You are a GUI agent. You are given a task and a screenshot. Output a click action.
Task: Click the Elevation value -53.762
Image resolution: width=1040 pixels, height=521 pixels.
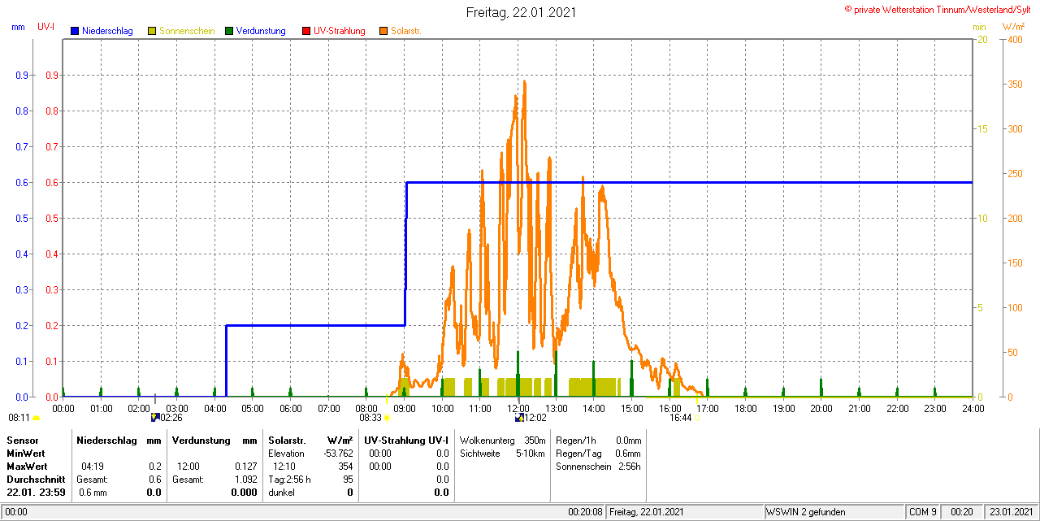pyautogui.click(x=336, y=454)
